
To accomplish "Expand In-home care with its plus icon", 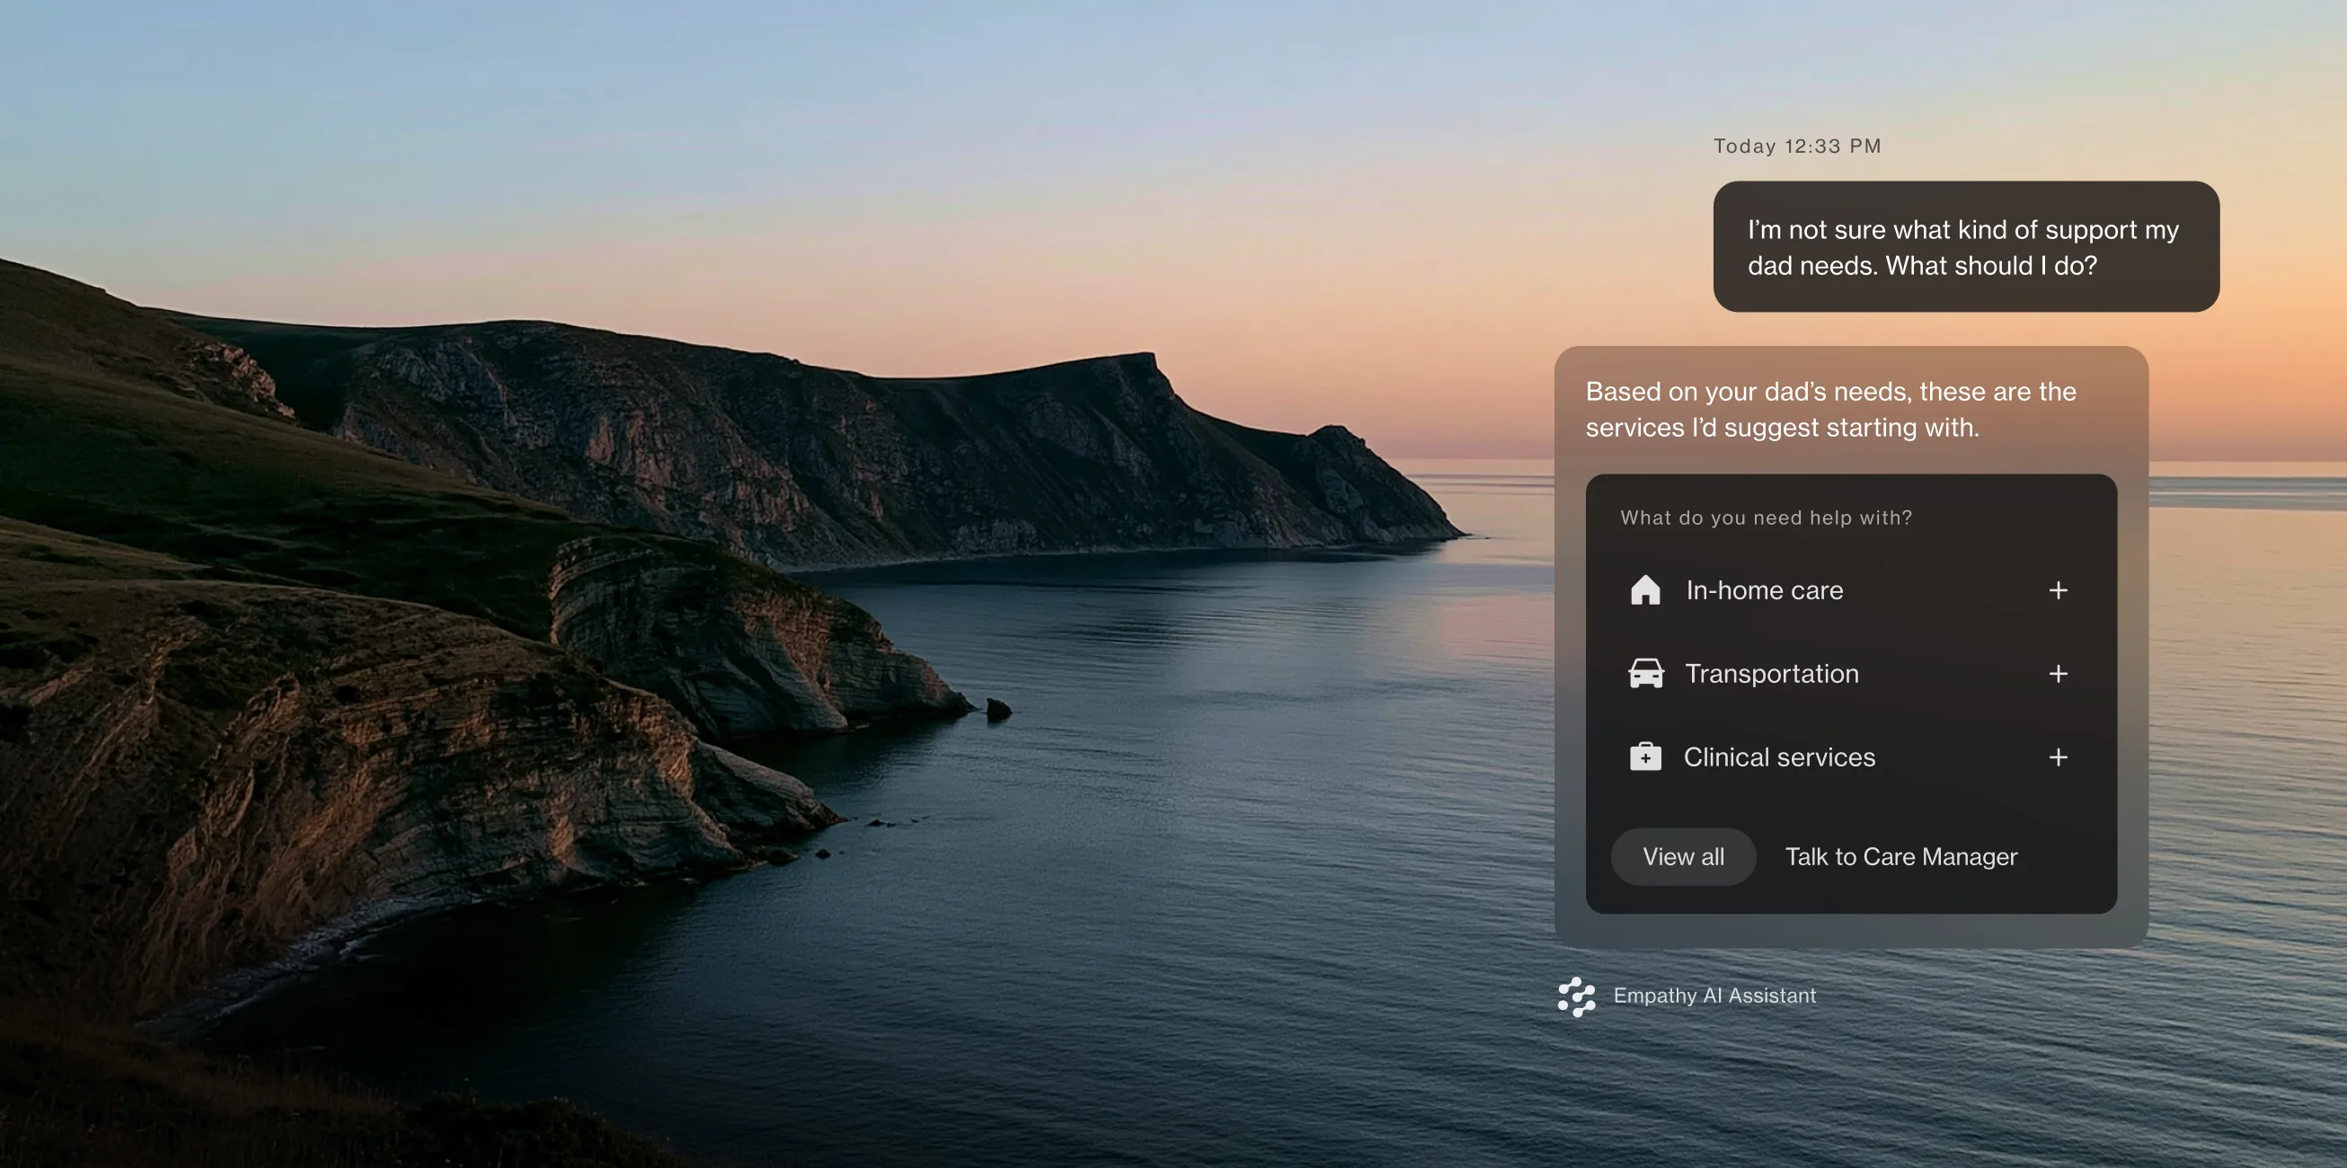I will [2059, 590].
